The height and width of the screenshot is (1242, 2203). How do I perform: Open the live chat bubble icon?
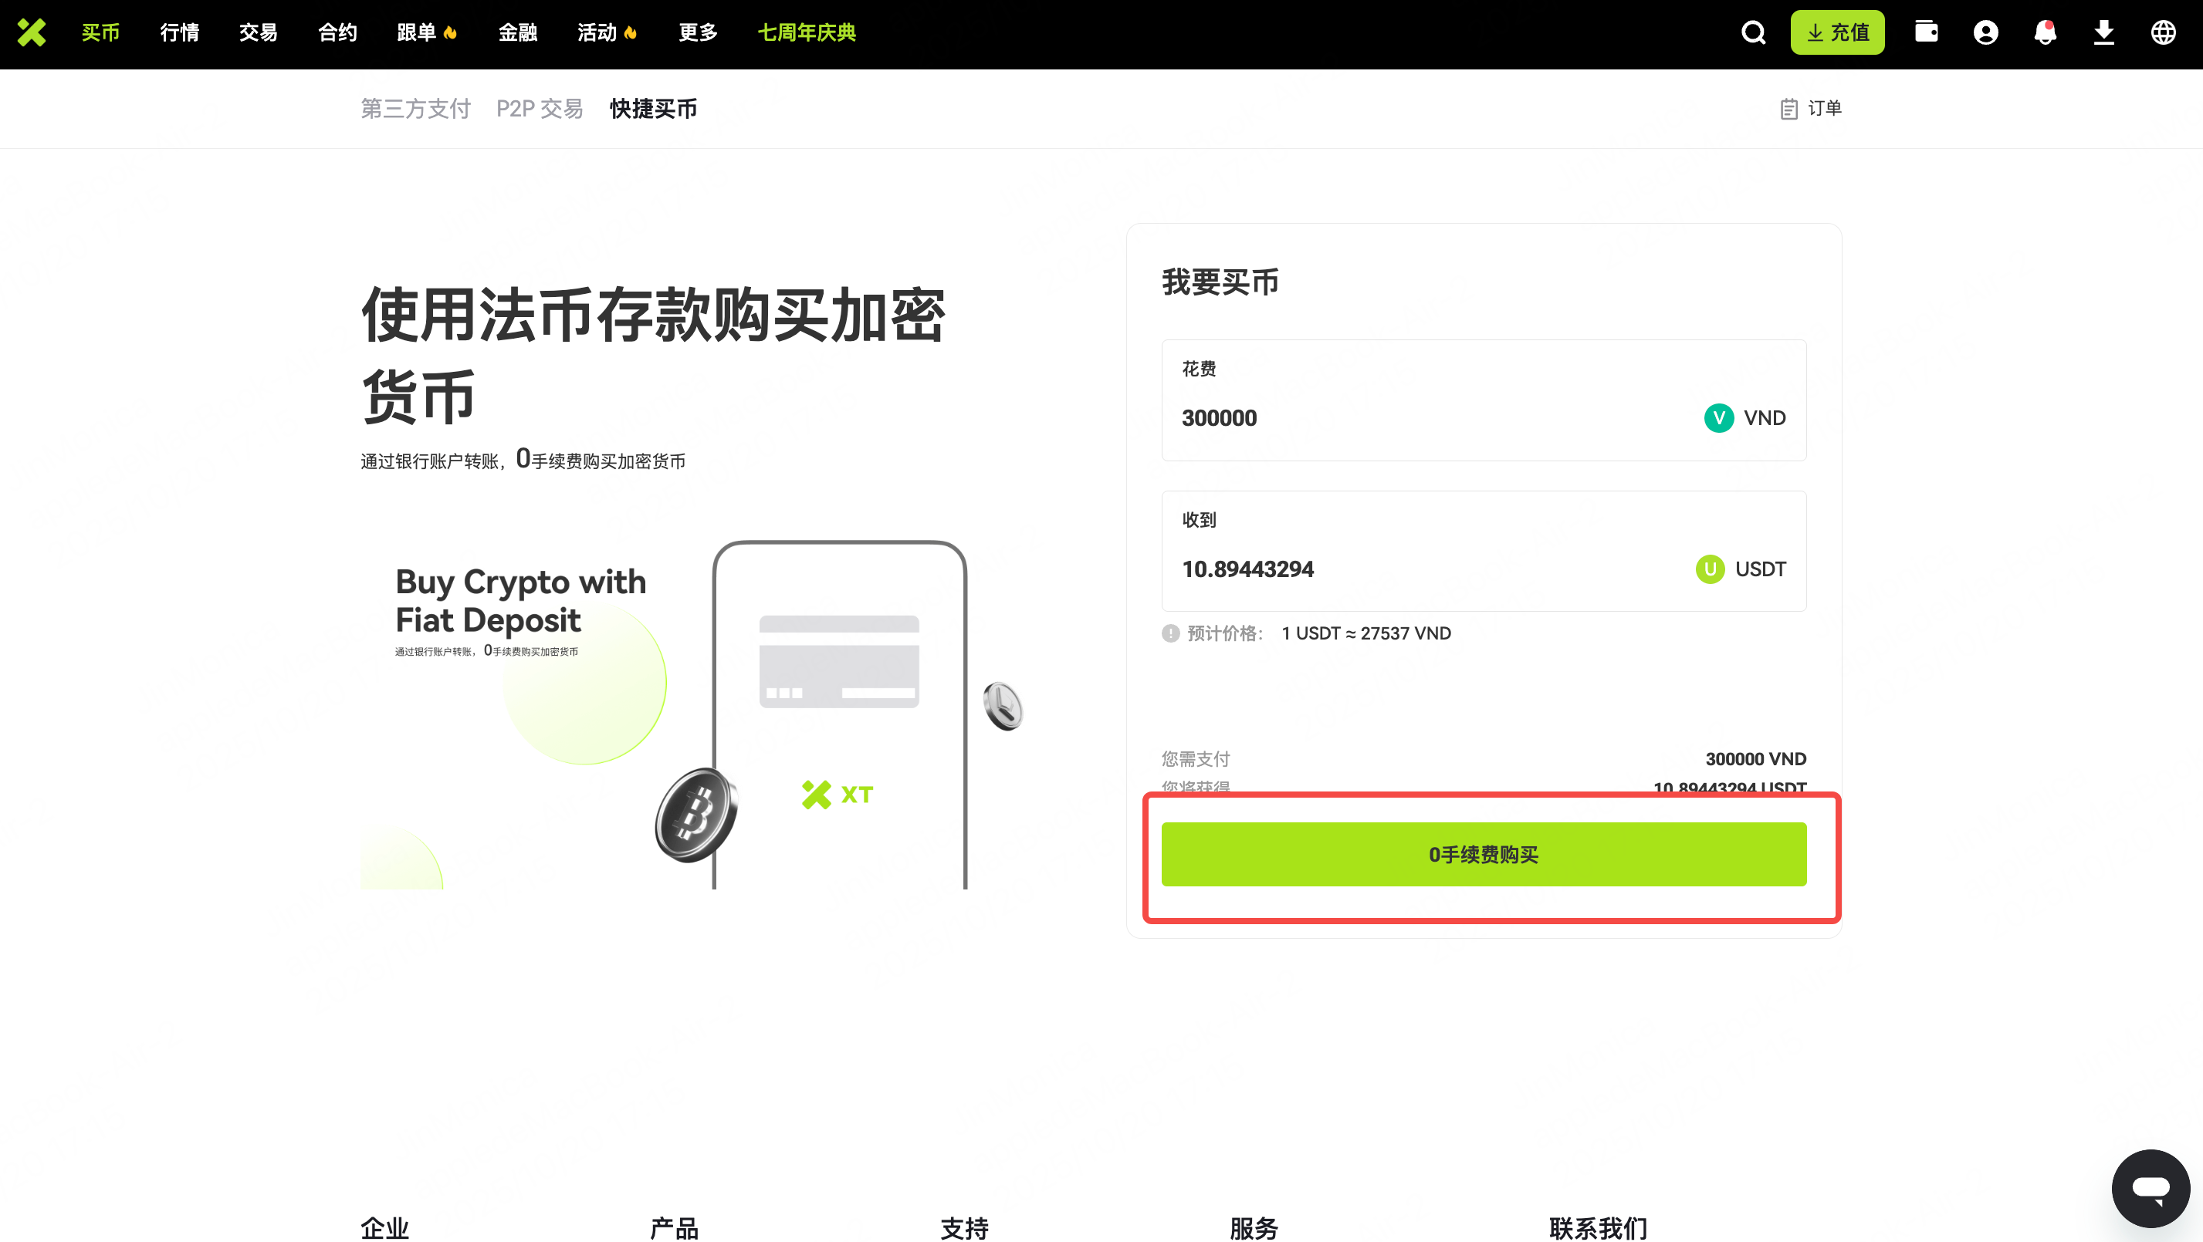click(x=2151, y=1188)
